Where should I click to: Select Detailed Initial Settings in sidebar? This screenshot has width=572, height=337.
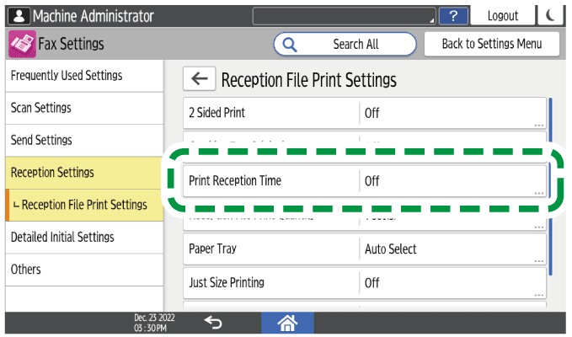pos(83,238)
